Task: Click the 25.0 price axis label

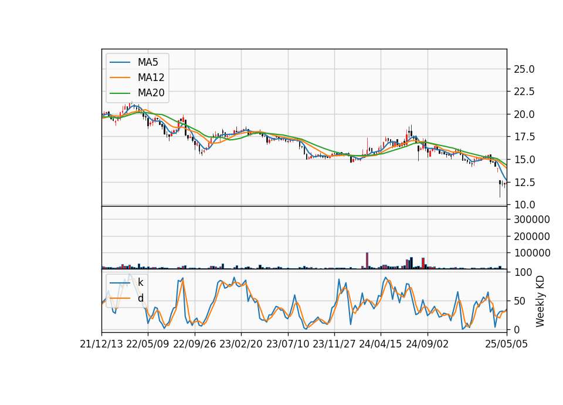Action: (x=524, y=69)
